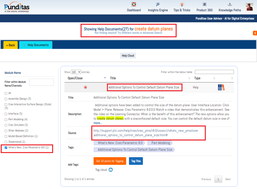Open the Dashboard icon in top navigation
Image resolution: width=257 pixels, height=189 pixels.
tap(134, 4)
